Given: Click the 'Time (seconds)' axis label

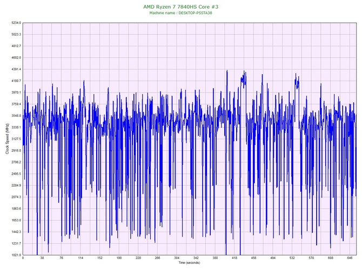Looking at the screenshot, I should tap(189, 263).
